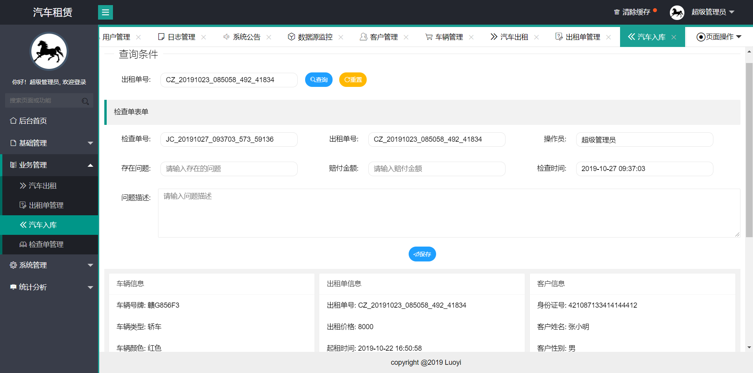Click the 清除缓存 link
Viewport: 753px width, 373px height.
pos(636,12)
